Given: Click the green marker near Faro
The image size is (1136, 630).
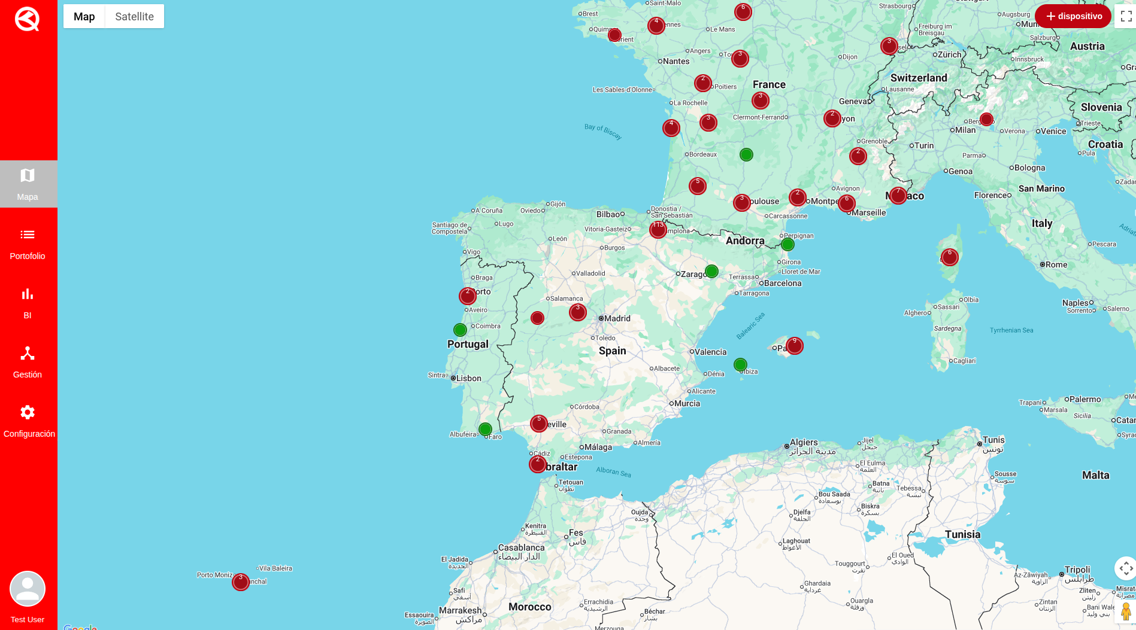Looking at the screenshot, I should (485, 429).
